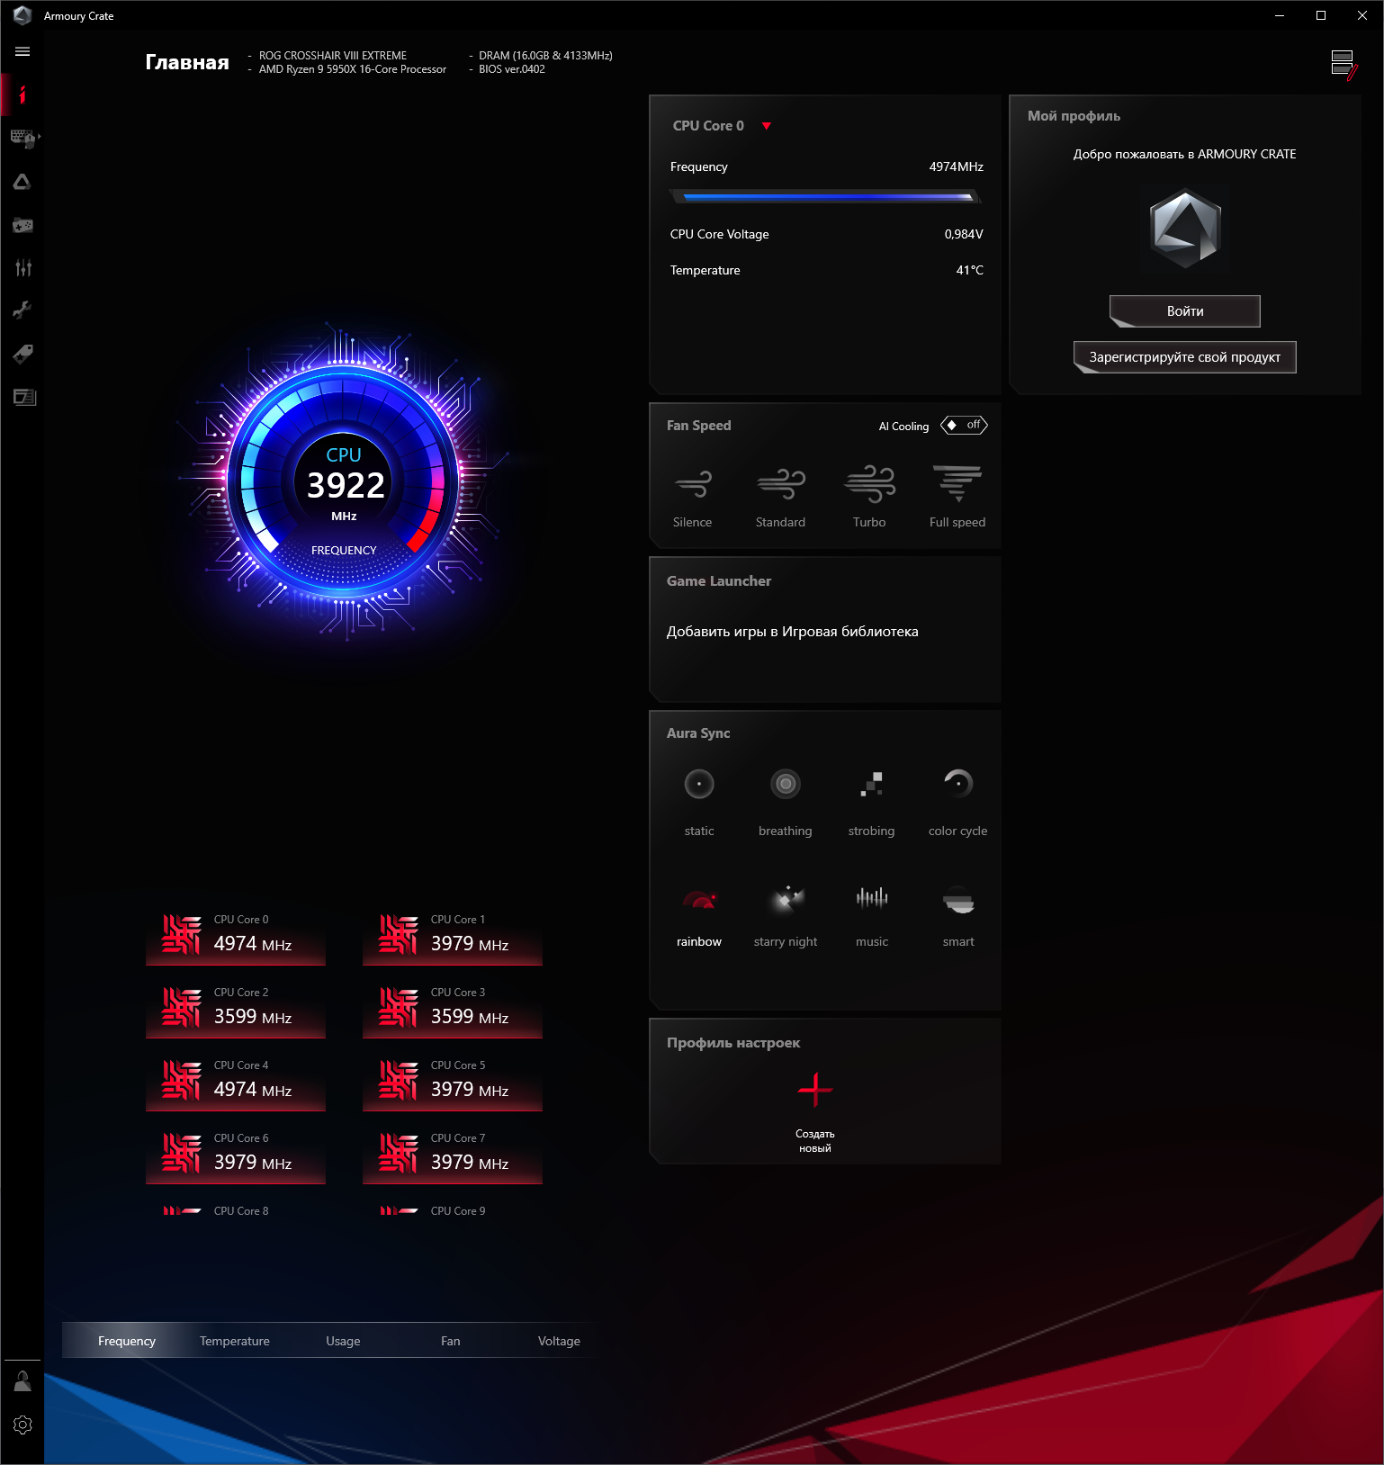Open the hamburger menu in the sidebar
Viewport: 1384px width, 1465px height.
(x=22, y=51)
